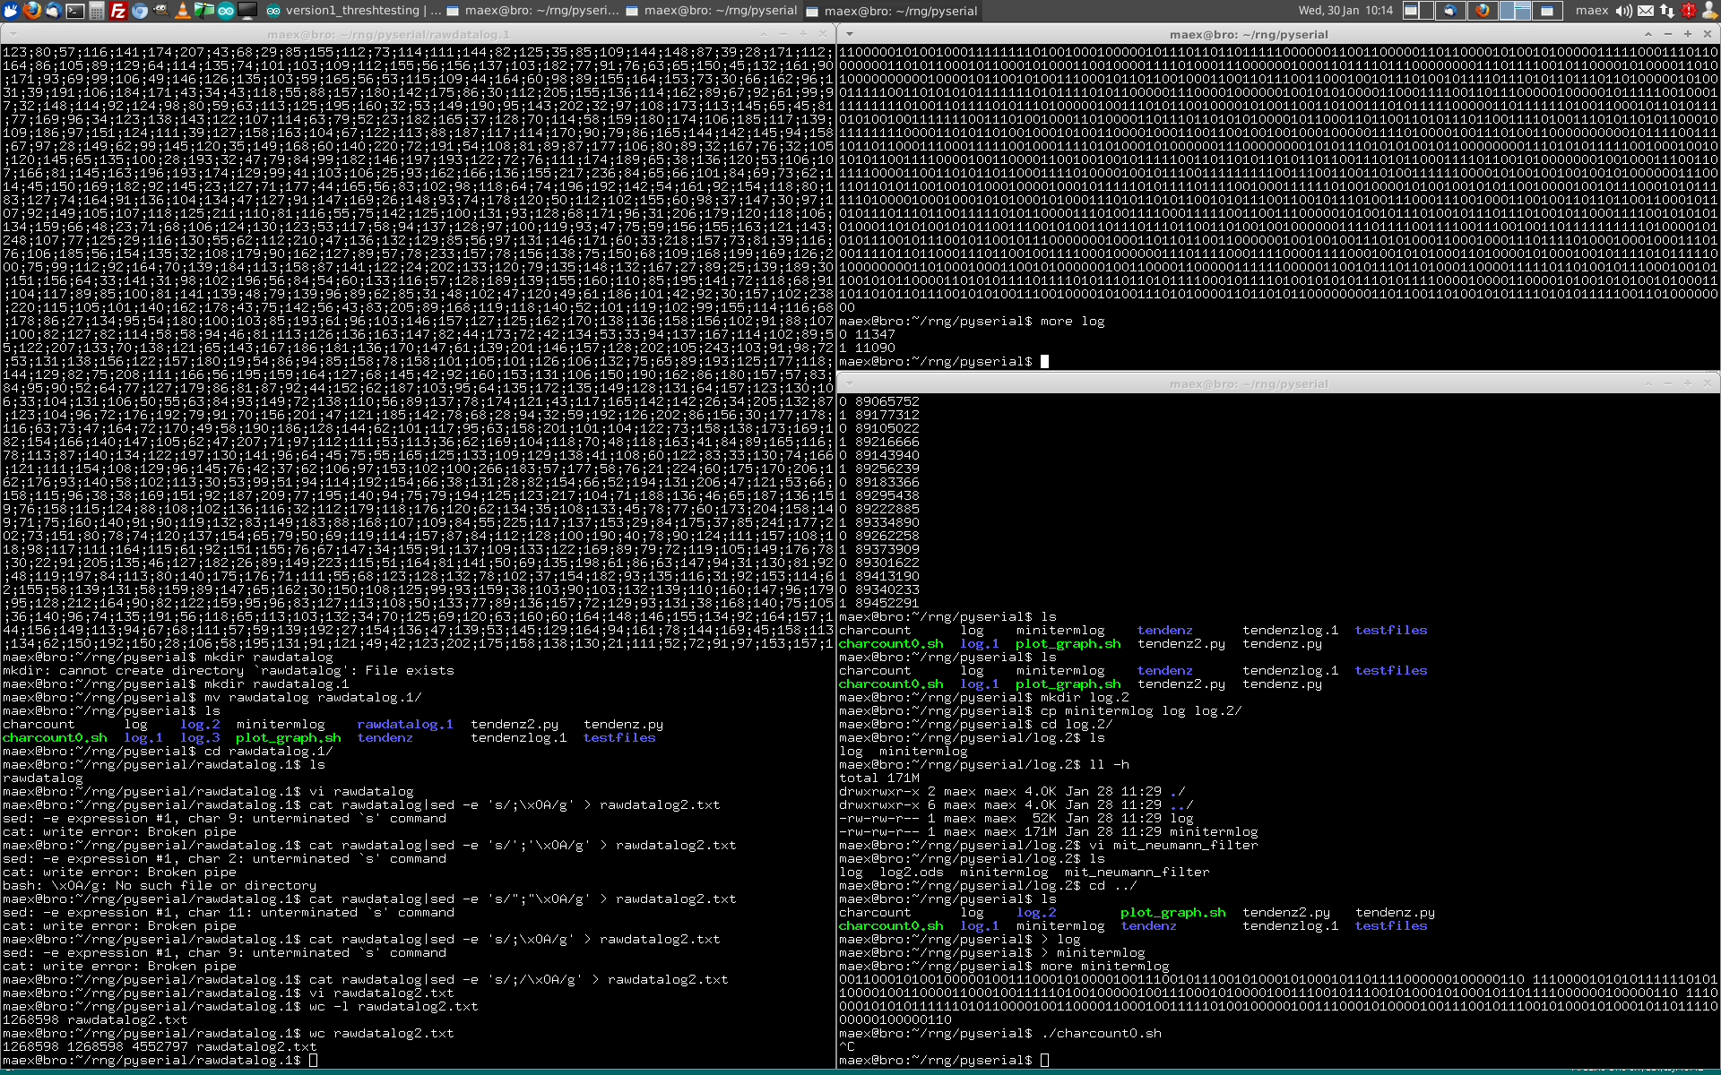Expand window menu of rawdatalog.1 terminal

click(x=12, y=34)
